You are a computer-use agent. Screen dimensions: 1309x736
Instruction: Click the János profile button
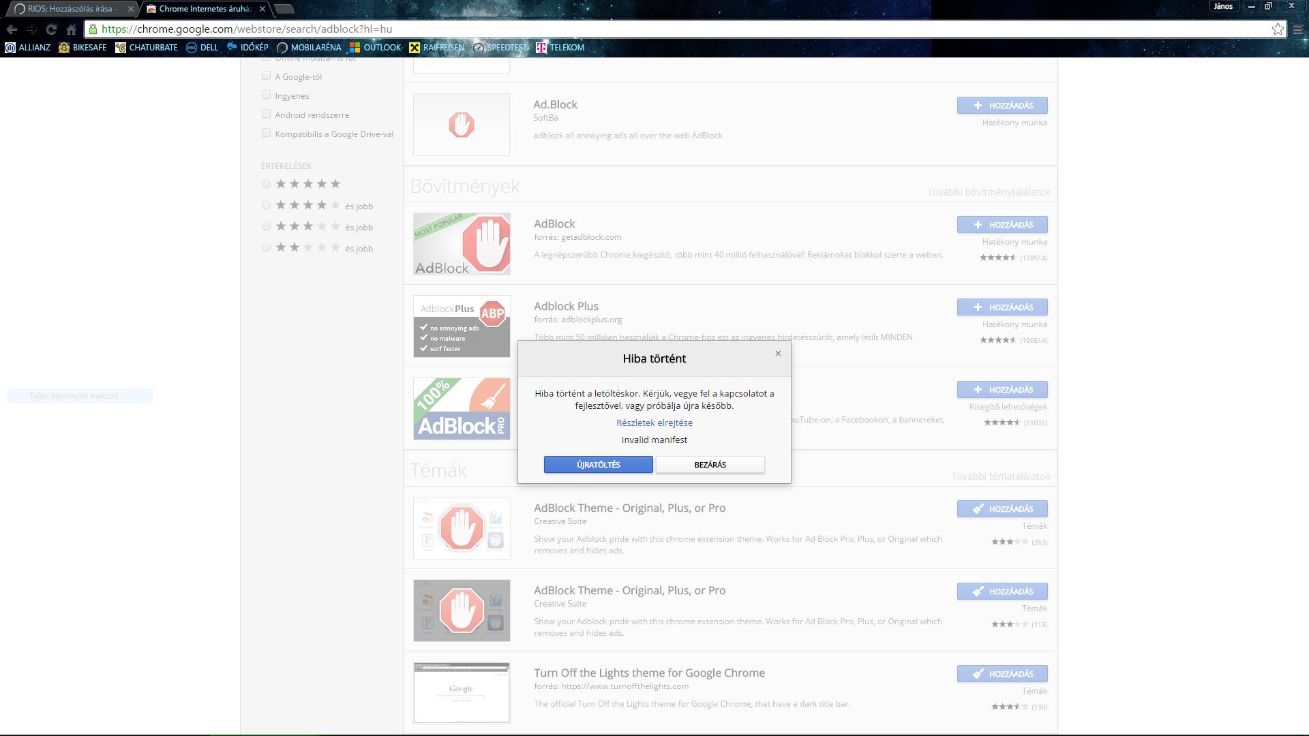point(1223,6)
